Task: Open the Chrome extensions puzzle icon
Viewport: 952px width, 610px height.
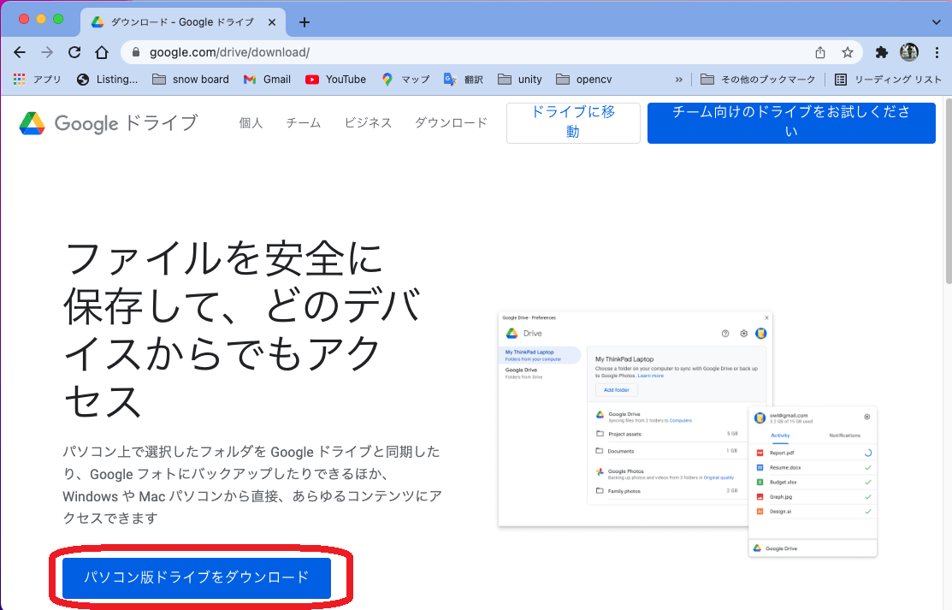Action: [x=882, y=52]
